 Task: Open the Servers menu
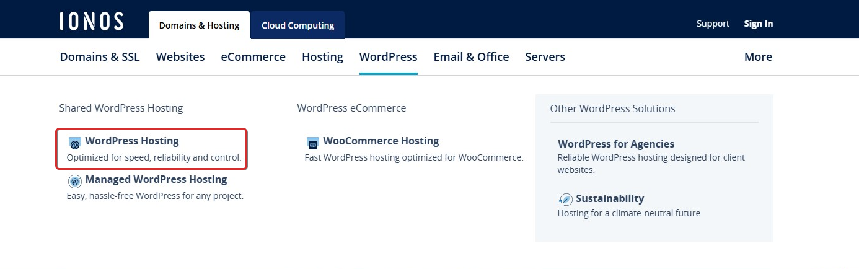(545, 56)
